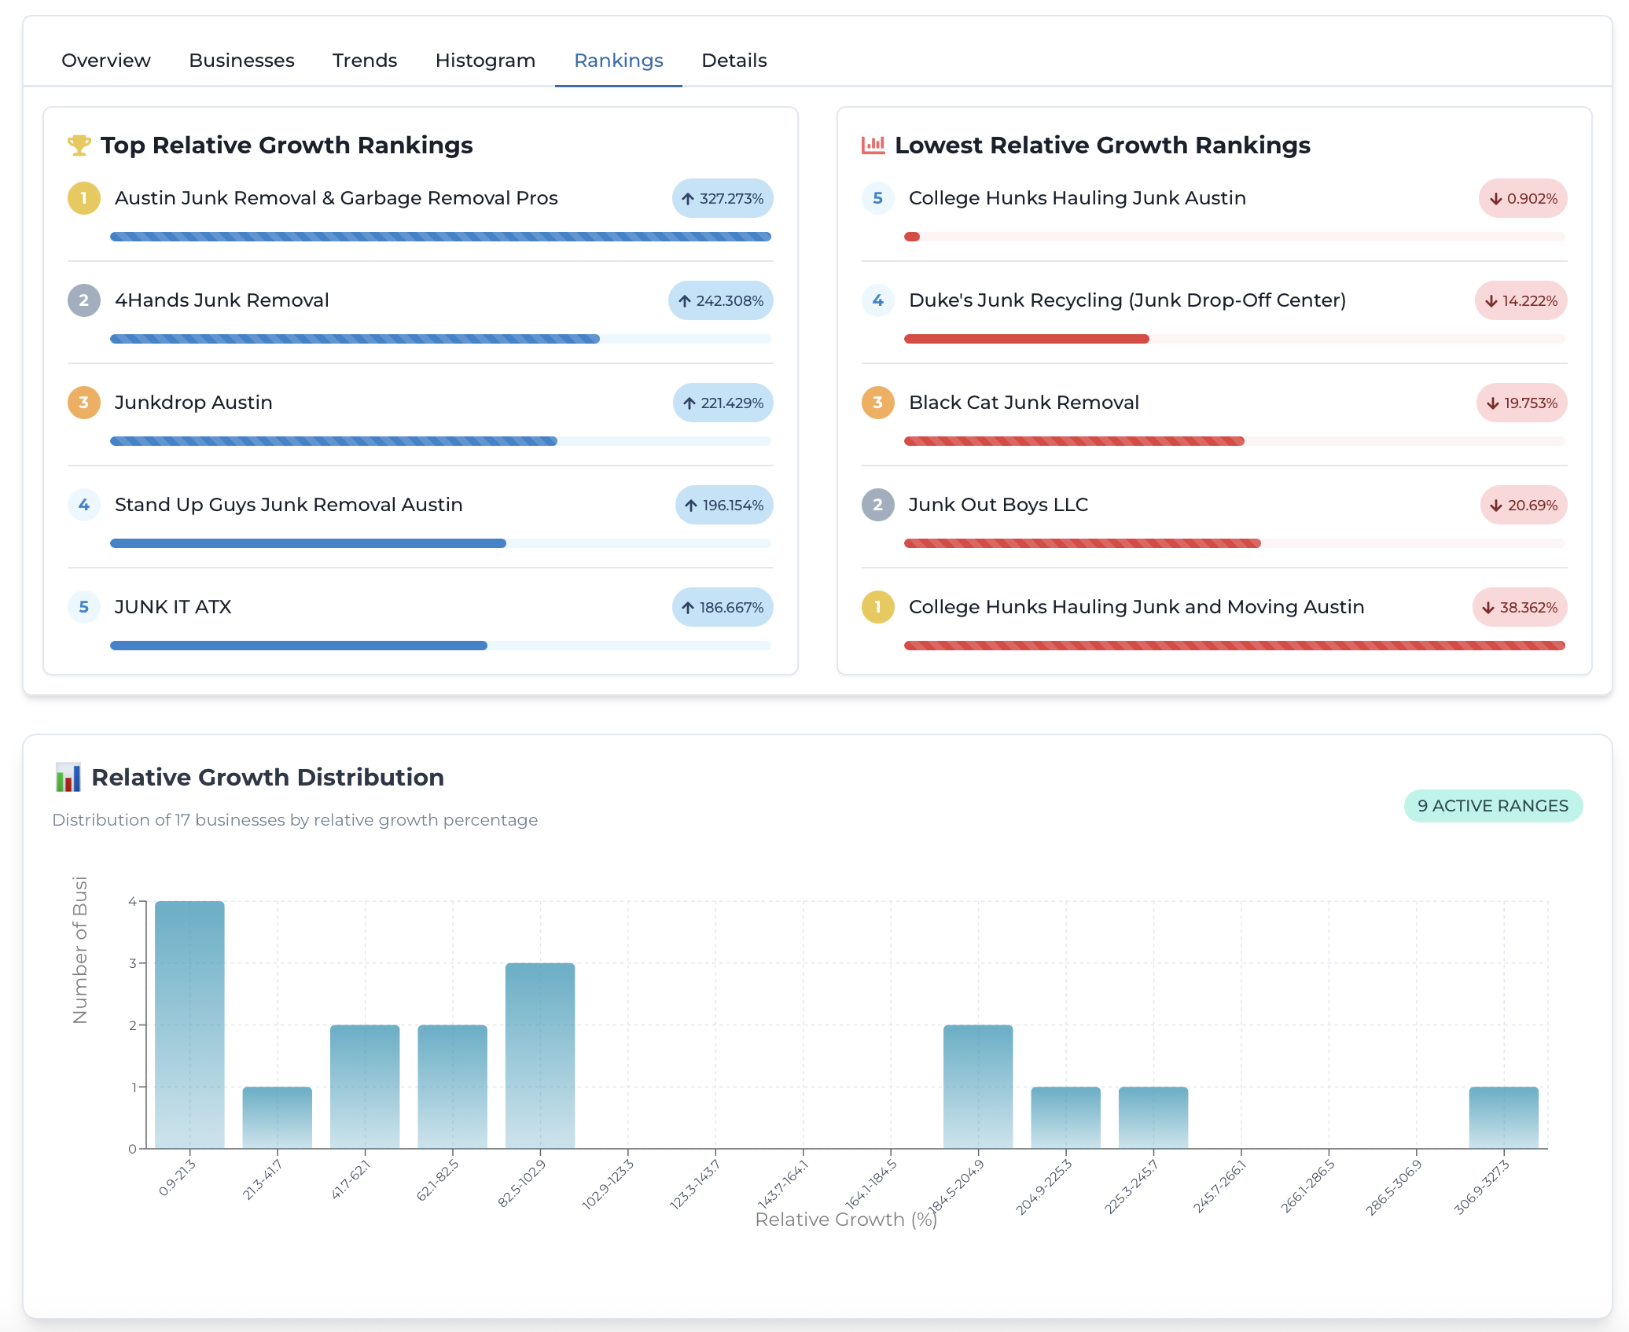This screenshot has height=1332, width=1629.
Task: Click the Rankings tab
Action: pyautogui.click(x=619, y=61)
